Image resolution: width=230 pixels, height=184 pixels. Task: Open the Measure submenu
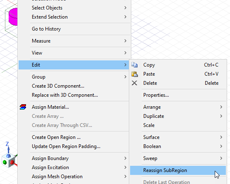click(x=74, y=41)
